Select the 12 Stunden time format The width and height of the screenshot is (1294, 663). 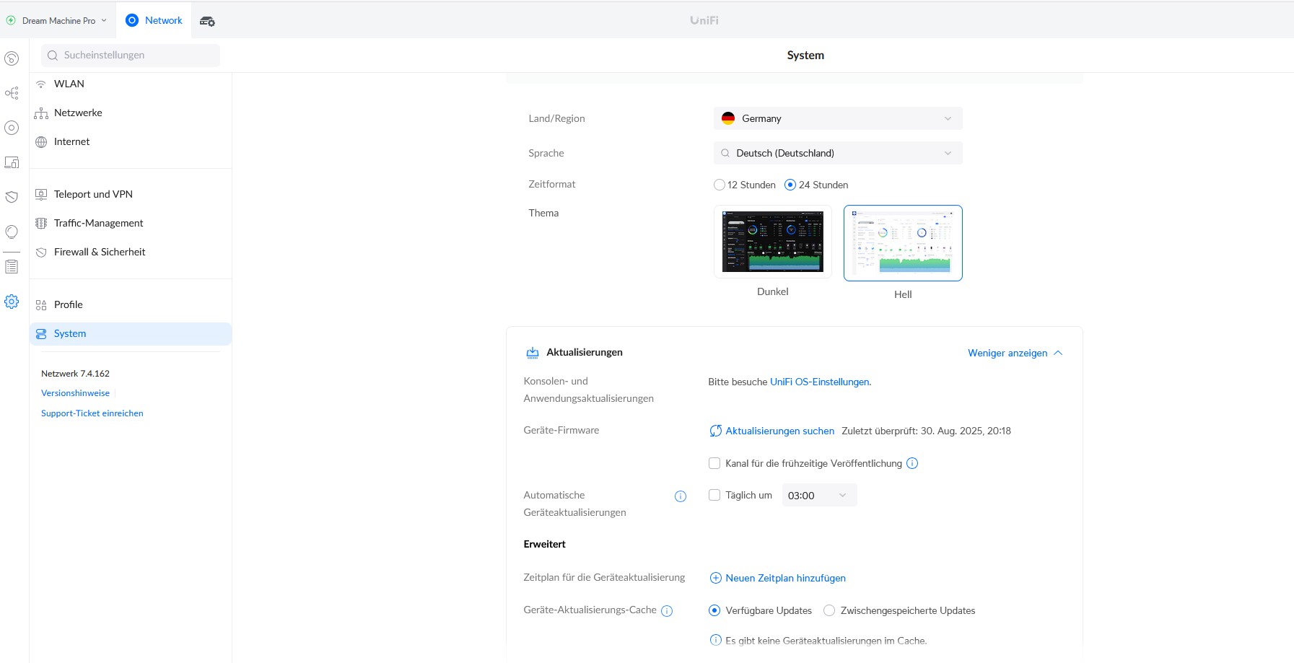click(x=720, y=185)
